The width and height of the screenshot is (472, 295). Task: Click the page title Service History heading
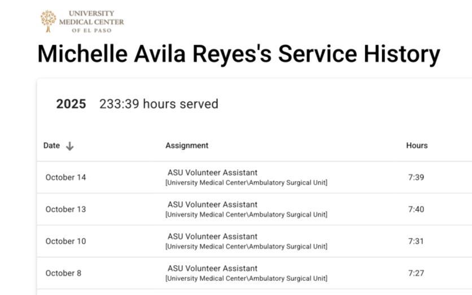(x=238, y=54)
